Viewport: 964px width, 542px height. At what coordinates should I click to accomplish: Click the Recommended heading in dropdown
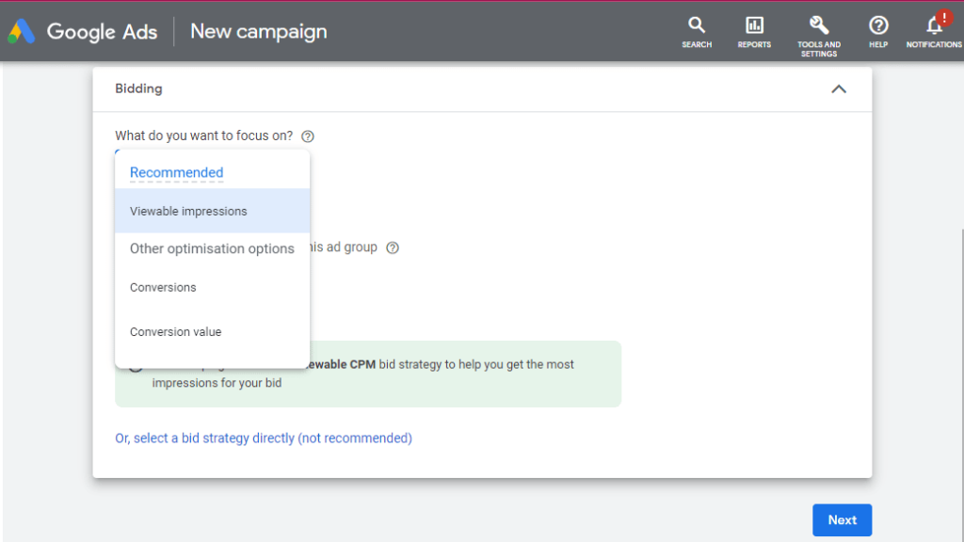tap(176, 173)
